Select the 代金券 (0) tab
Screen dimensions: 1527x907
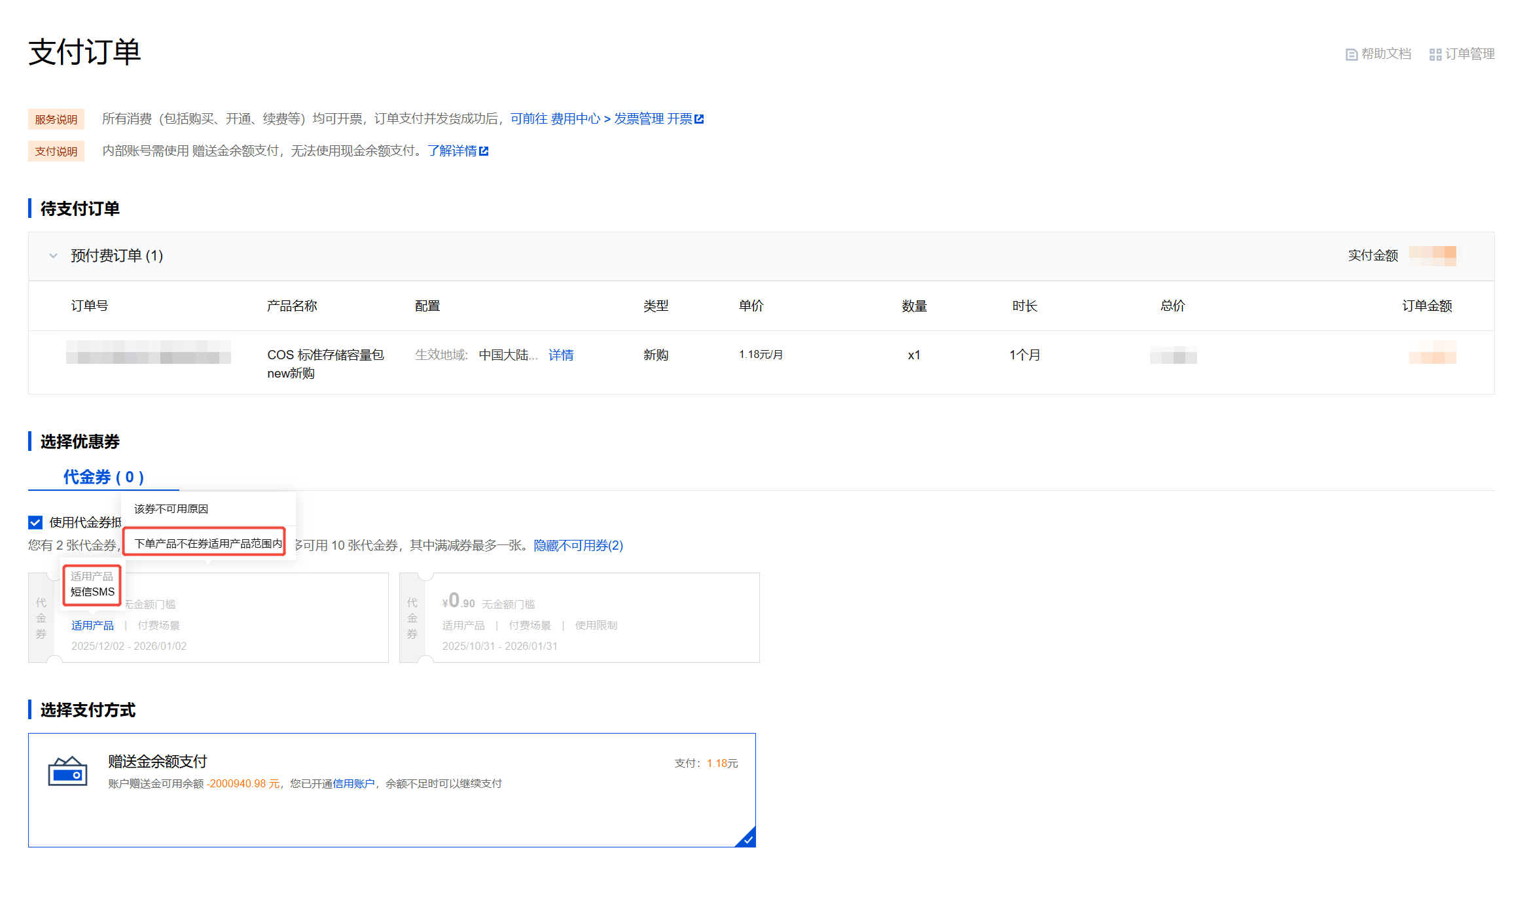[103, 477]
